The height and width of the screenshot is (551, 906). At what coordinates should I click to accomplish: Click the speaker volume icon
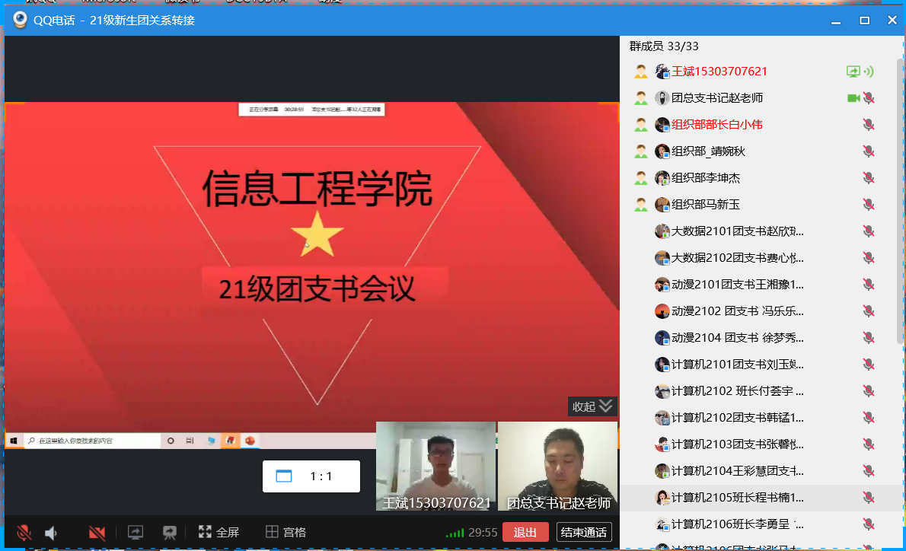pos(51,533)
